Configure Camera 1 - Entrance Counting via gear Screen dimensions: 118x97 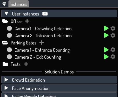tap(113, 50)
